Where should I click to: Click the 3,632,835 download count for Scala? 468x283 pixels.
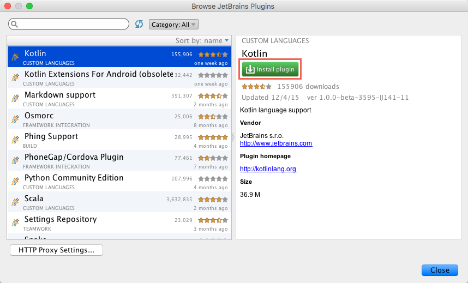(179, 200)
